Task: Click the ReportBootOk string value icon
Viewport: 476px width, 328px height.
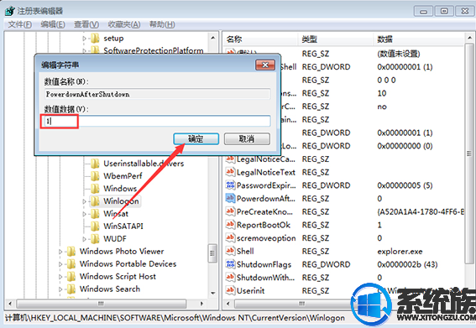Action: click(230, 225)
